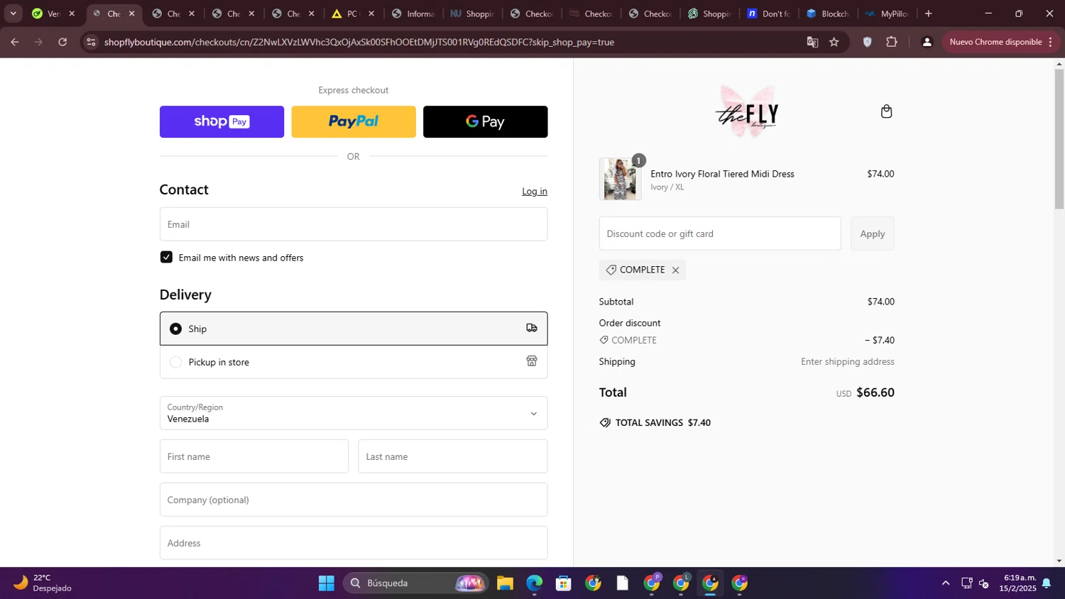1065x599 pixels.
Task: Switch to the MyPillow tab
Action: click(x=886, y=13)
